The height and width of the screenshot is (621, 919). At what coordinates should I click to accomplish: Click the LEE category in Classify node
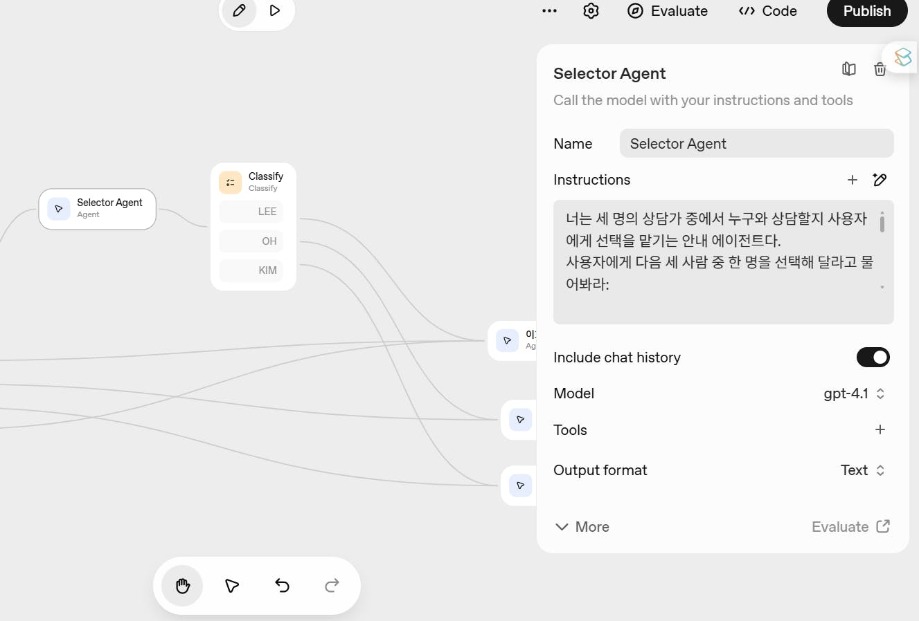coord(251,212)
